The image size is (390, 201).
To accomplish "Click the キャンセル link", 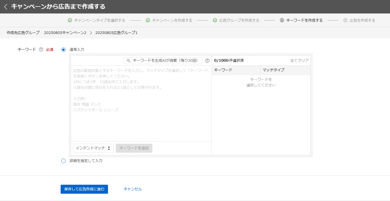I will point(133,189).
